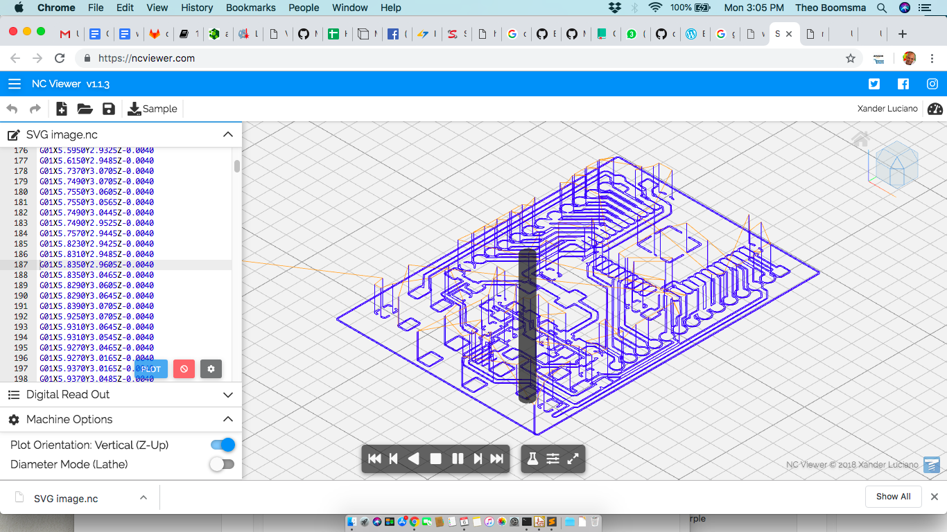
Task: Click the flask icon in viewer controls
Action: pos(532,459)
